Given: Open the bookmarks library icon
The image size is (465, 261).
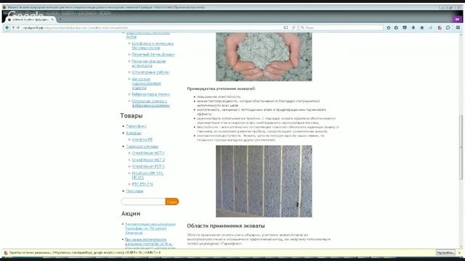Looking at the screenshot, I should (396, 28).
